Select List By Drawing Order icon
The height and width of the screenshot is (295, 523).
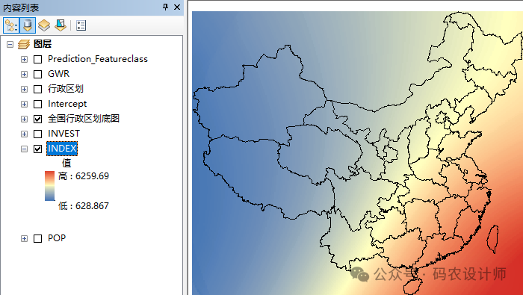pyautogui.click(x=11, y=25)
